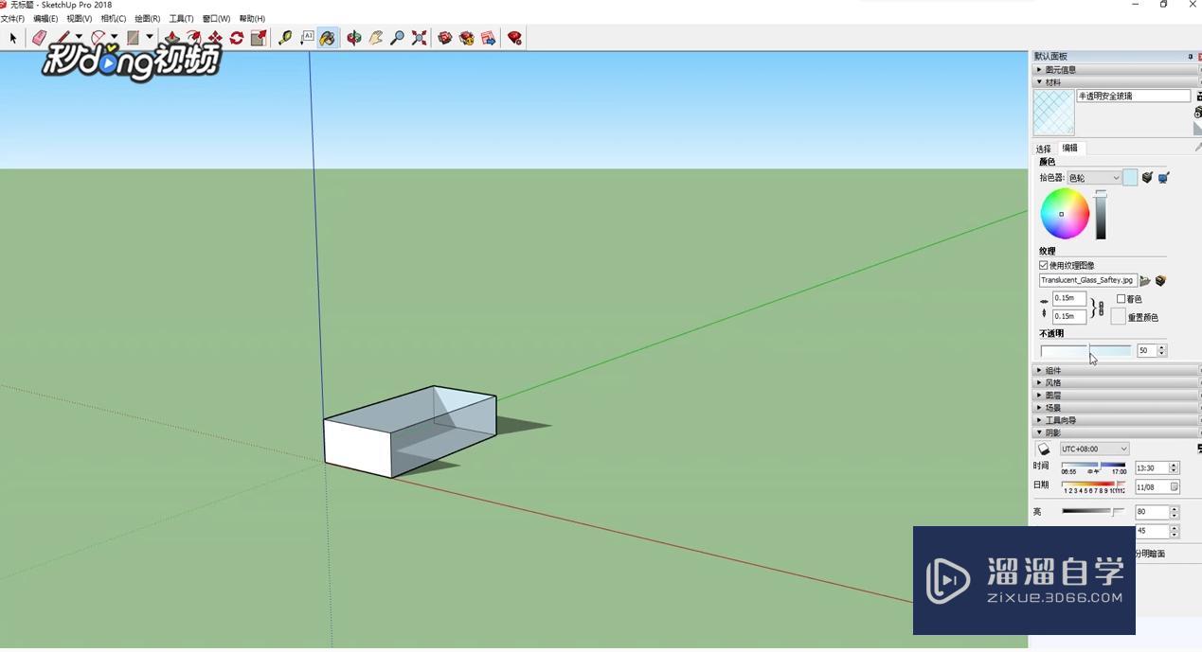Choose the Offset tool
Screen dimensions: 1202x652
point(193,38)
